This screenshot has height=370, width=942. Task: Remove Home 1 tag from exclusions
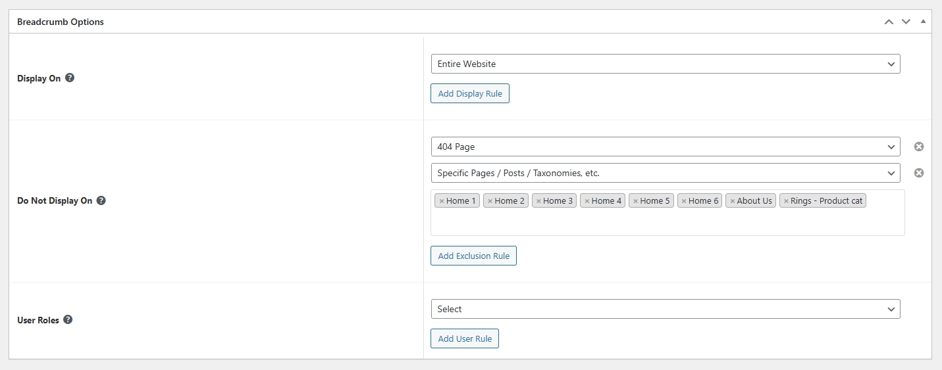[442, 201]
